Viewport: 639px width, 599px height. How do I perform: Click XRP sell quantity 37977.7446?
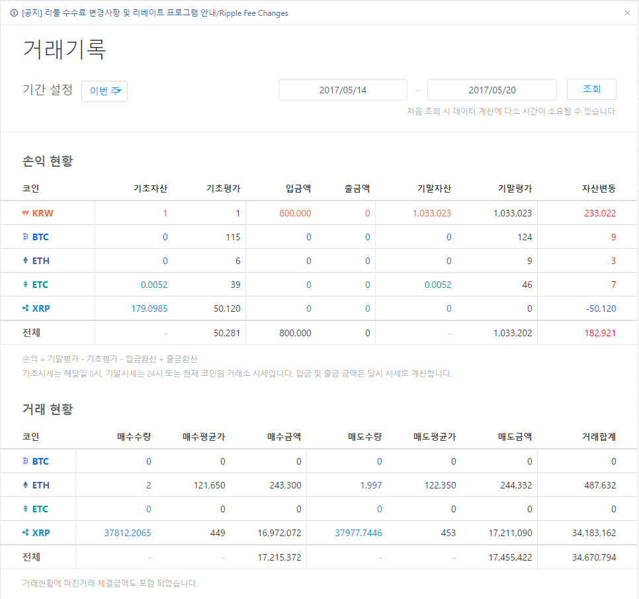click(x=359, y=533)
